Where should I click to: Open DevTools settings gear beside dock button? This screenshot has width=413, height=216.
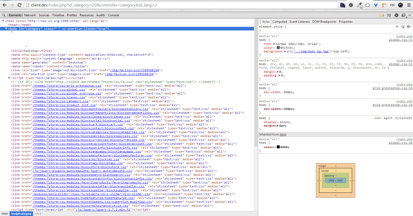(x=396, y=15)
